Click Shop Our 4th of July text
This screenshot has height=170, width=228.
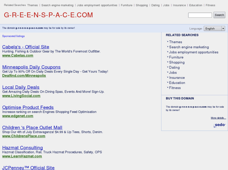pos(52,132)
